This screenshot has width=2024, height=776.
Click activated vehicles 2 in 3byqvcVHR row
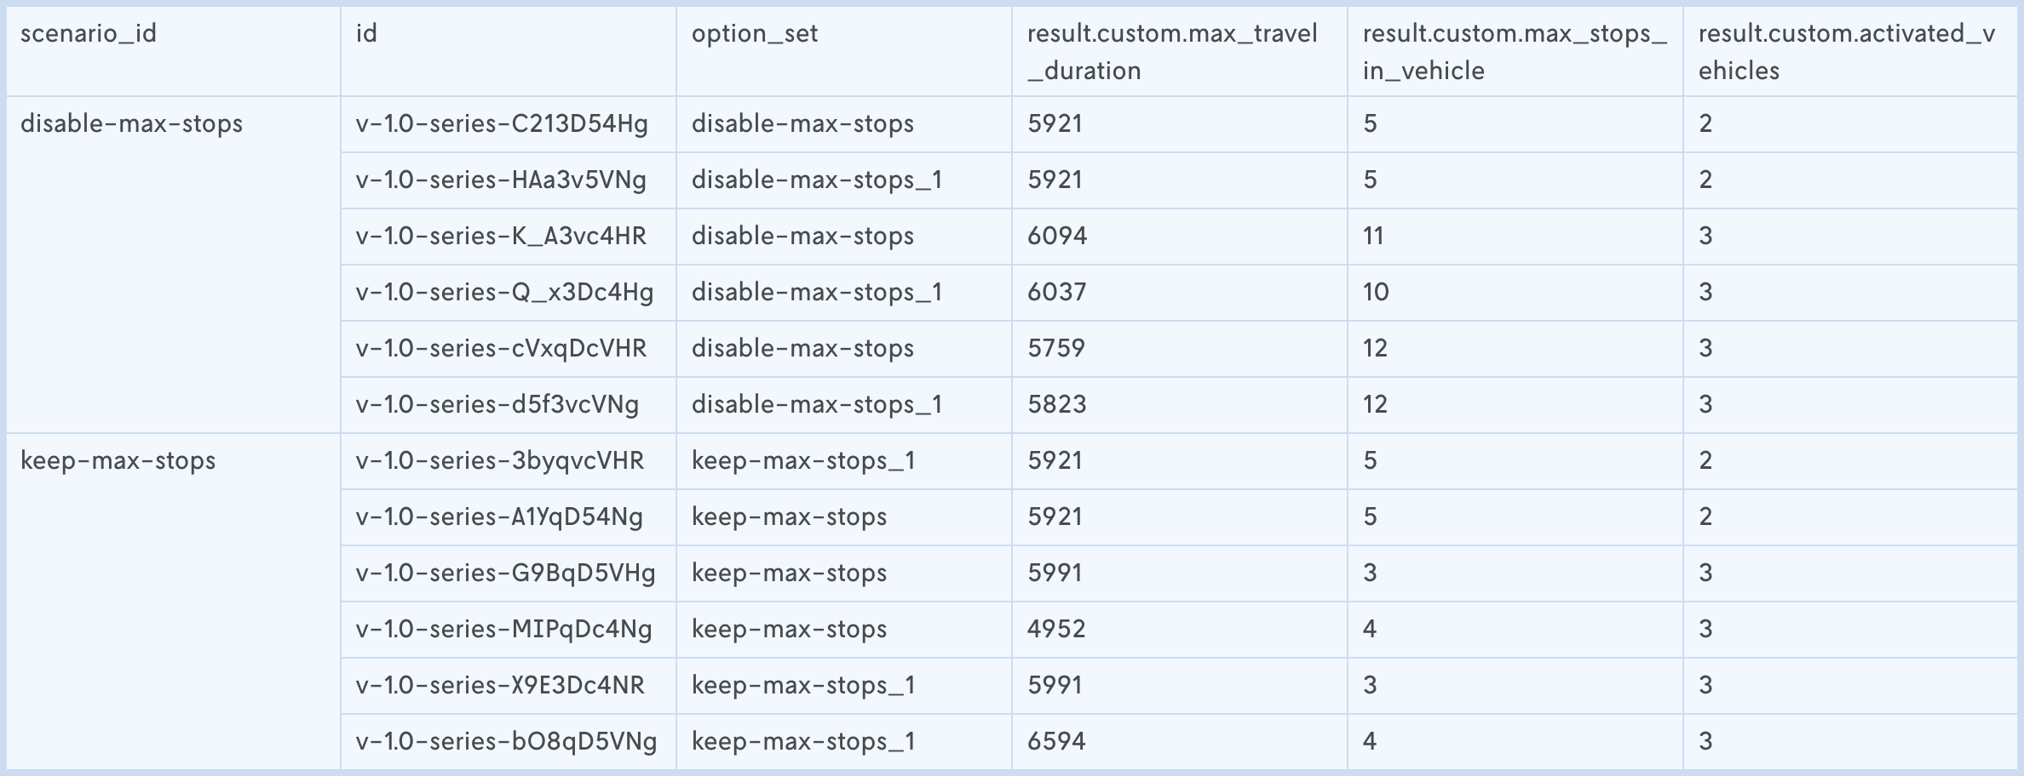click(1705, 461)
